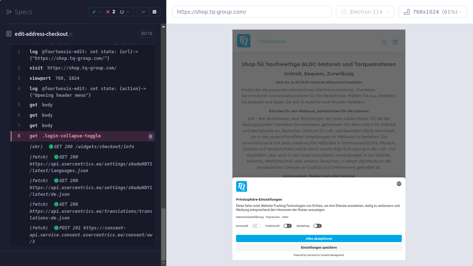Toggle the Essenziell consent switch
473x266 pixels.
coord(256,226)
